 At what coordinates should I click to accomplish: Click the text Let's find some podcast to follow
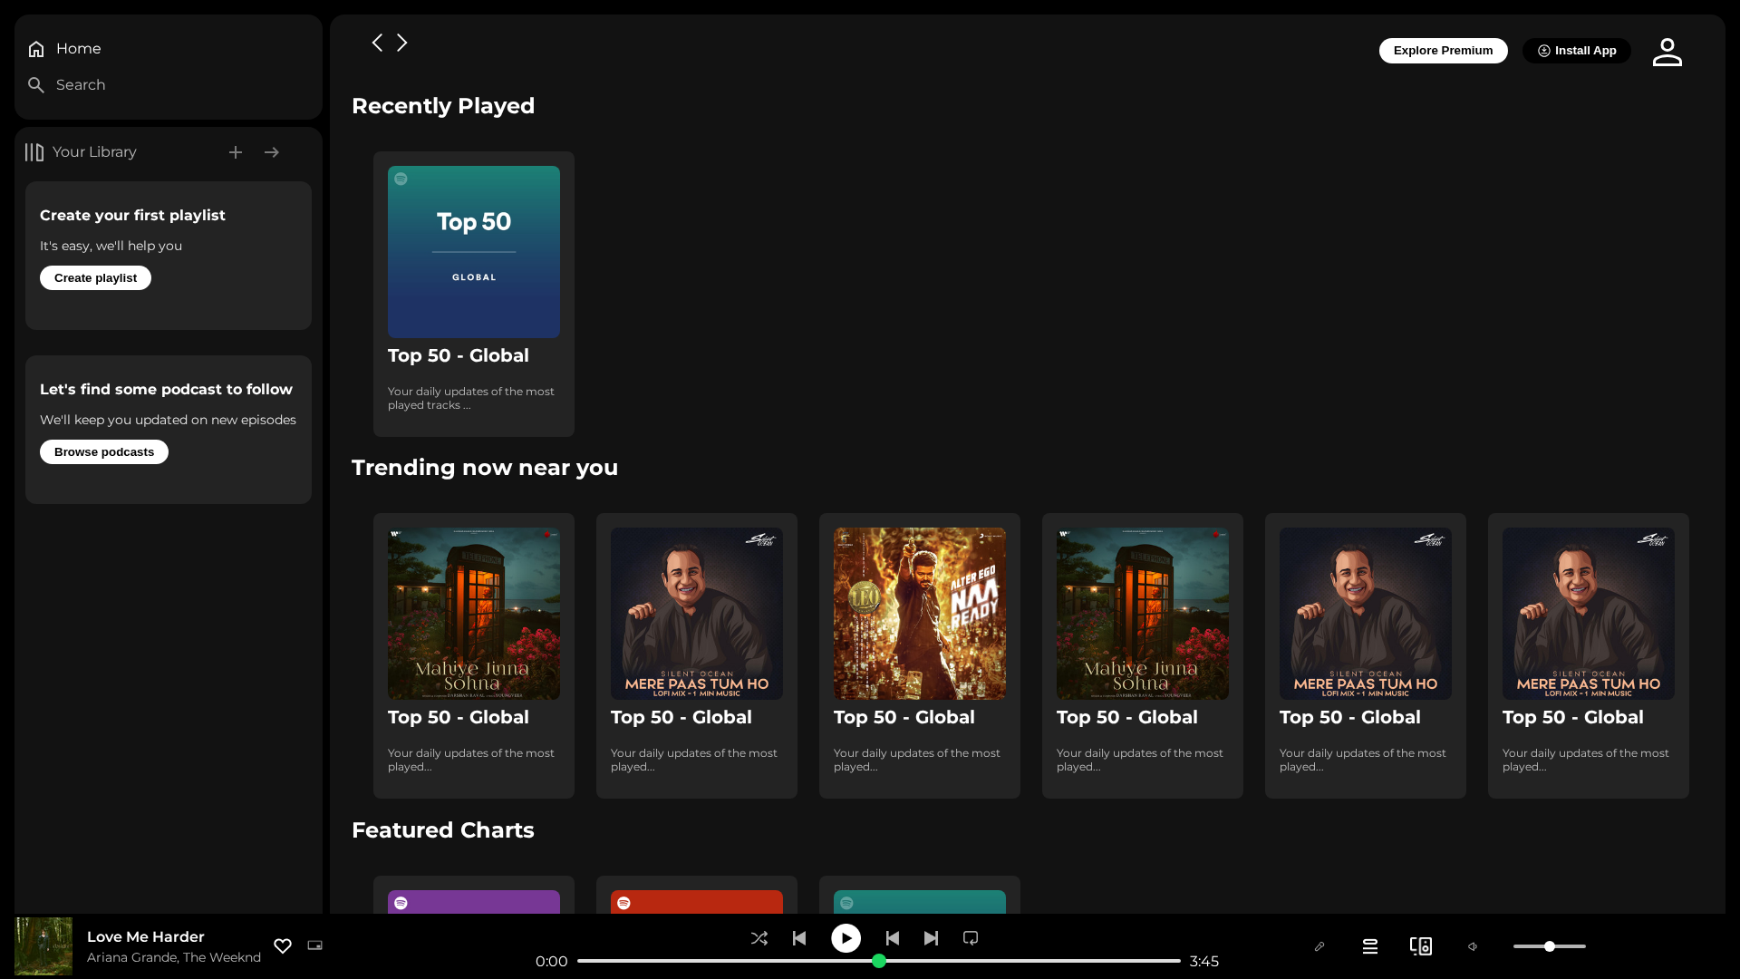click(x=166, y=390)
